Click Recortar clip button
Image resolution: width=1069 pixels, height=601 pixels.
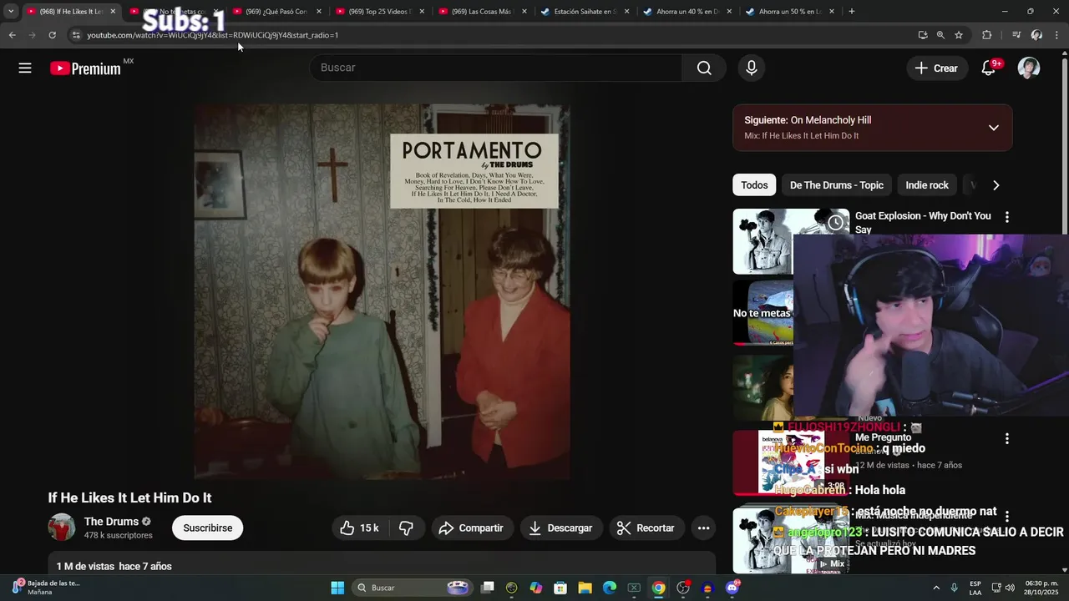(x=646, y=528)
